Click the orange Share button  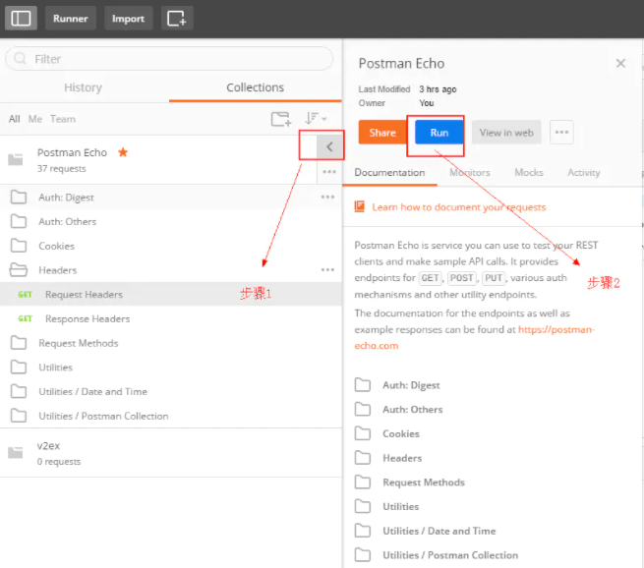coord(382,133)
